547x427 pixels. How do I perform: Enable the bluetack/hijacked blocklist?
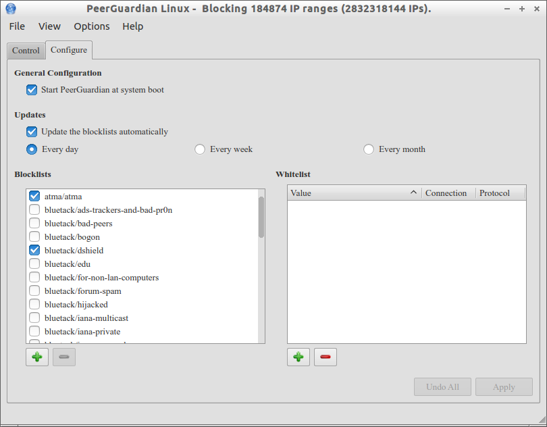click(34, 304)
